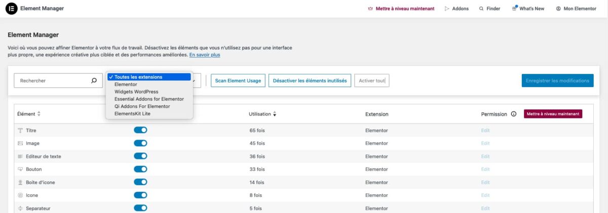
Task: Select Toutes les extensions option
Action: pos(149,77)
